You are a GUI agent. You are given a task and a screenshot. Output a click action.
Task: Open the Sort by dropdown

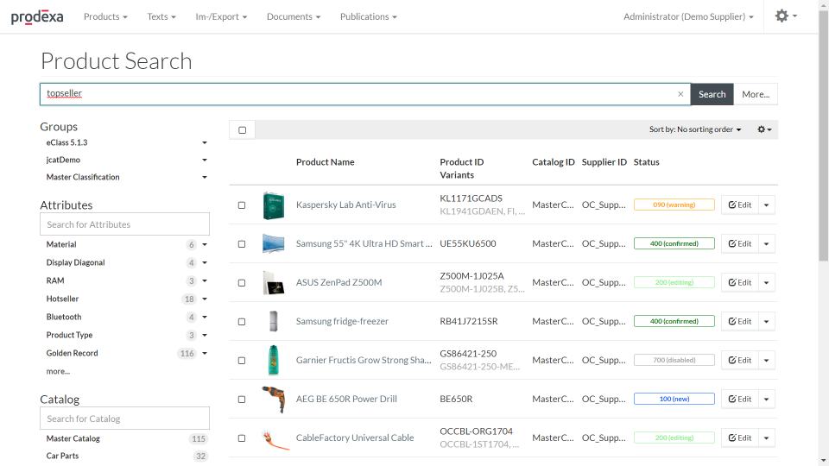coord(694,129)
